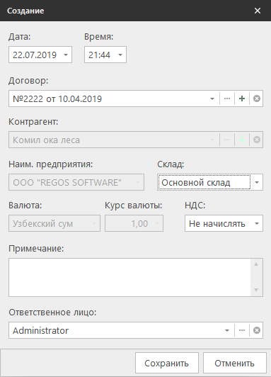Click the Сохранить button
The image size is (271, 377).
(167, 363)
